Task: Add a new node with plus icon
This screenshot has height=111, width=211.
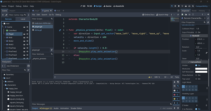Action: (x=3, y=15)
